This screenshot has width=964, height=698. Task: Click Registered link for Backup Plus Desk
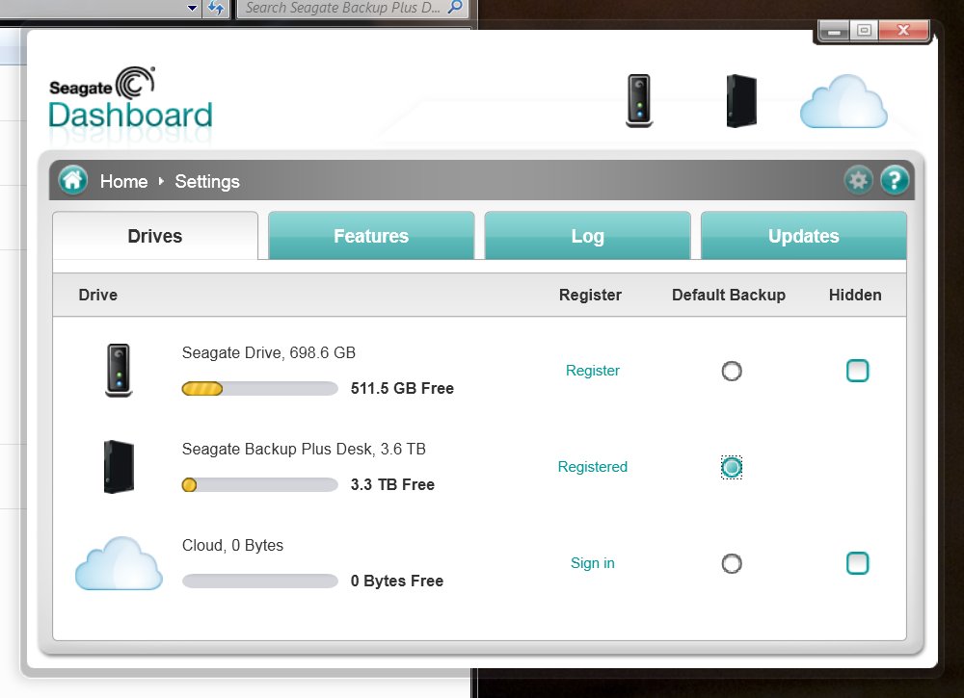pyautogui.click(x=593, y=467)
